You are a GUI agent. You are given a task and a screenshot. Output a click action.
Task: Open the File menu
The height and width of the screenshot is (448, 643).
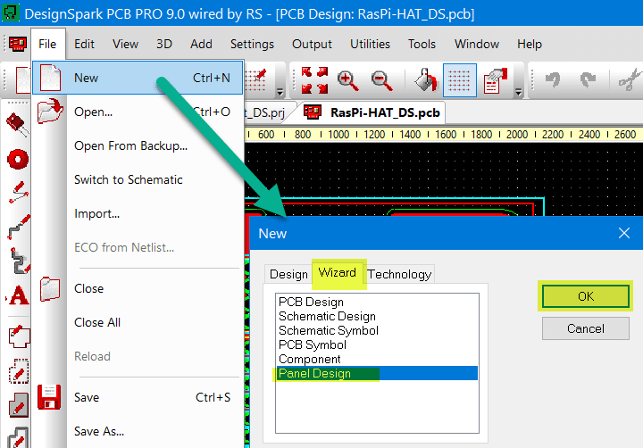pyautogui.click(x=47, y=44)
